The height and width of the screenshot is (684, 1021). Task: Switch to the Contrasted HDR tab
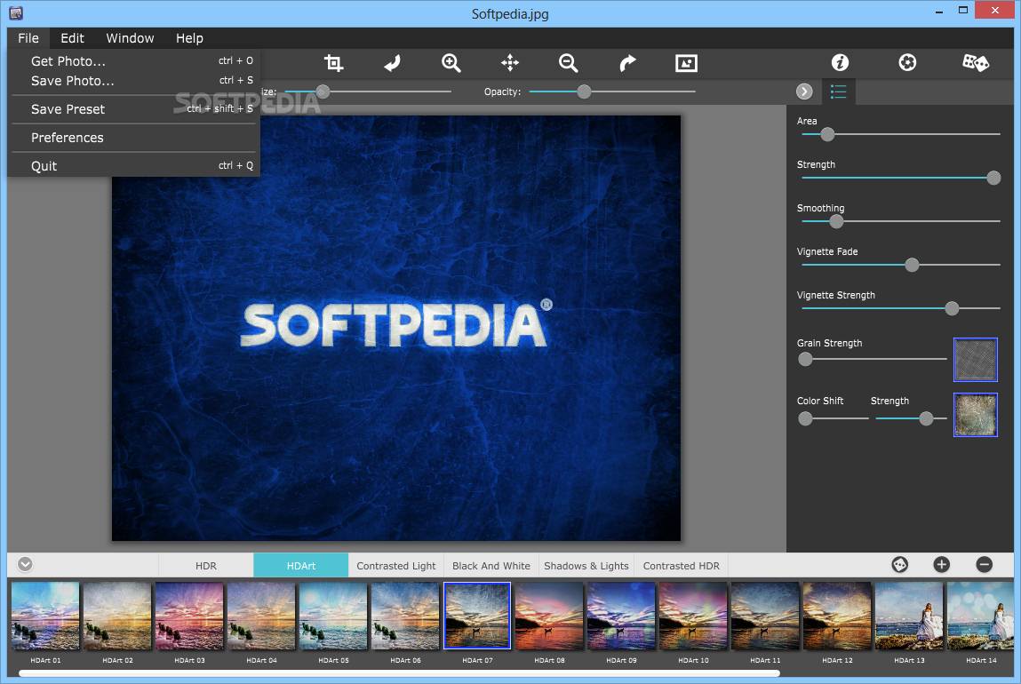[x=682, y=566]
